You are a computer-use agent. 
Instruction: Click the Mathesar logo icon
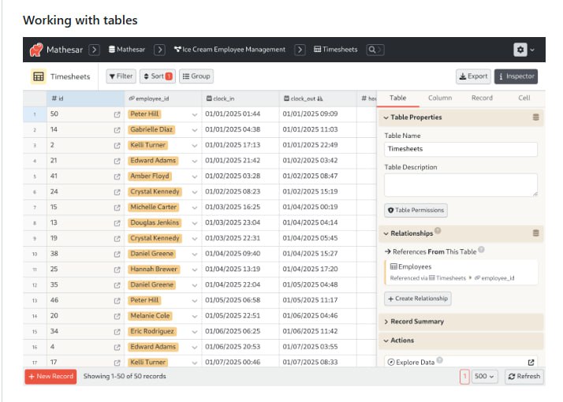(36, 50)
